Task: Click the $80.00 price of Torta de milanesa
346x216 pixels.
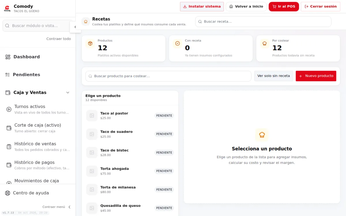Action: click(x=106, y=192)
